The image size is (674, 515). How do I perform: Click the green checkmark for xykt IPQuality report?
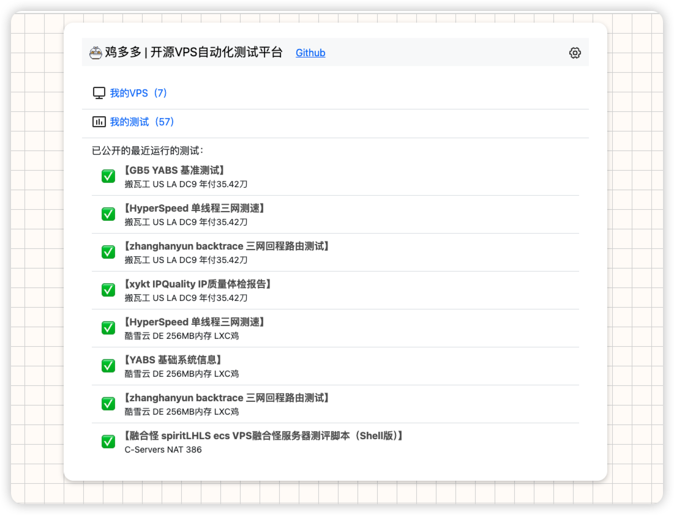(108, 290)
